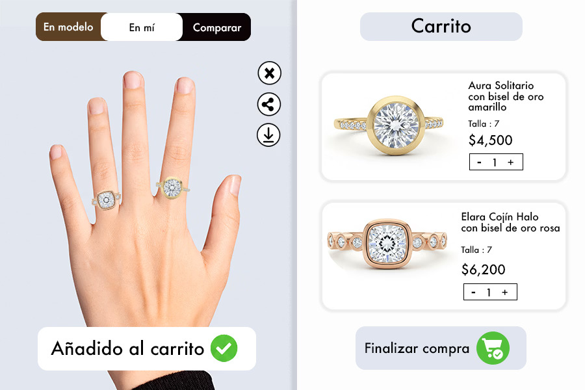The height and width of the screenshot is (390, 585).
Task: Increase quantity of Aura Solitario ring
Action: tap(511, 162)
